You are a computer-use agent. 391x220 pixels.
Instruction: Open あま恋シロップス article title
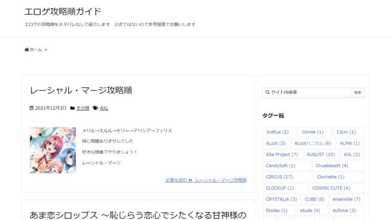point(137,215)
